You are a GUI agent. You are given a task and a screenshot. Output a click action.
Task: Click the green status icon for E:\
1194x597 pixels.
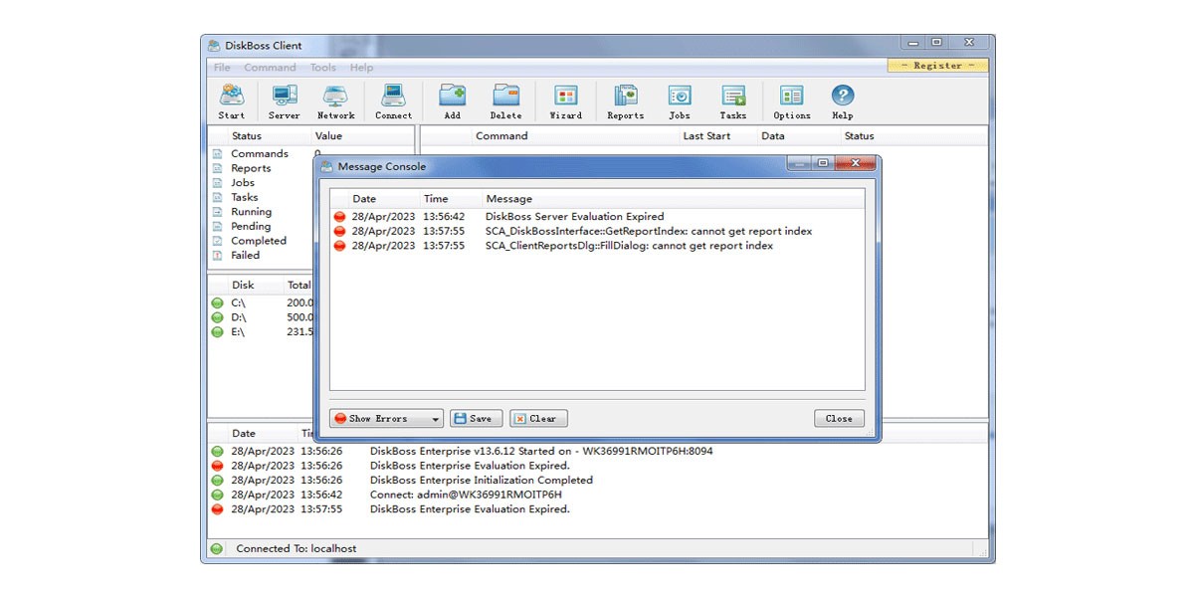217,332
